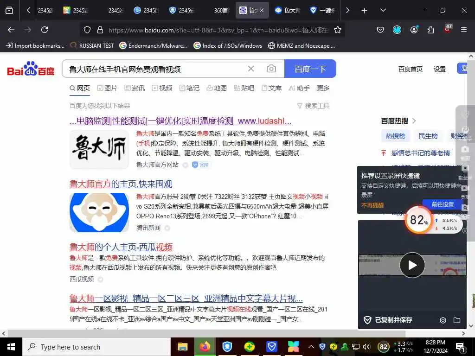Open recording settings gear in 已复制并保存 bar

click(x=443, y=320)
